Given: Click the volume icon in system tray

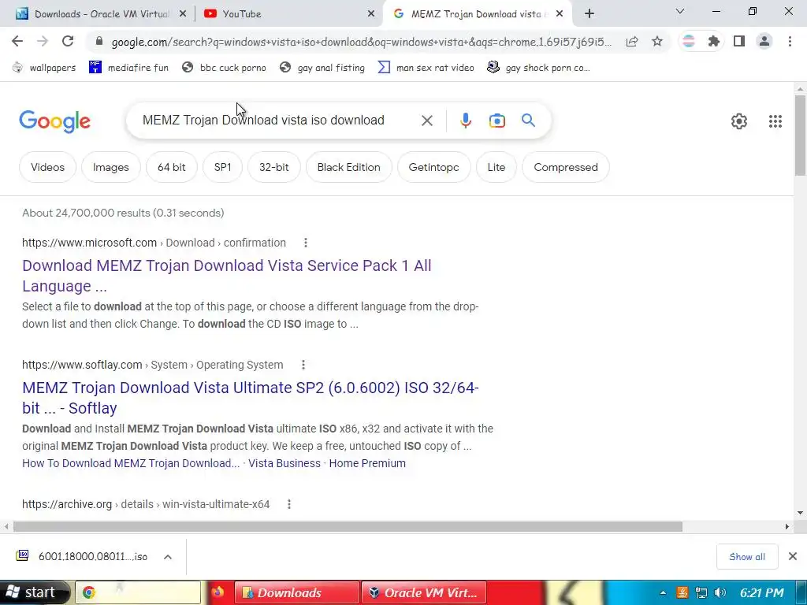Looking at the screenshot, I should [720, 592].
